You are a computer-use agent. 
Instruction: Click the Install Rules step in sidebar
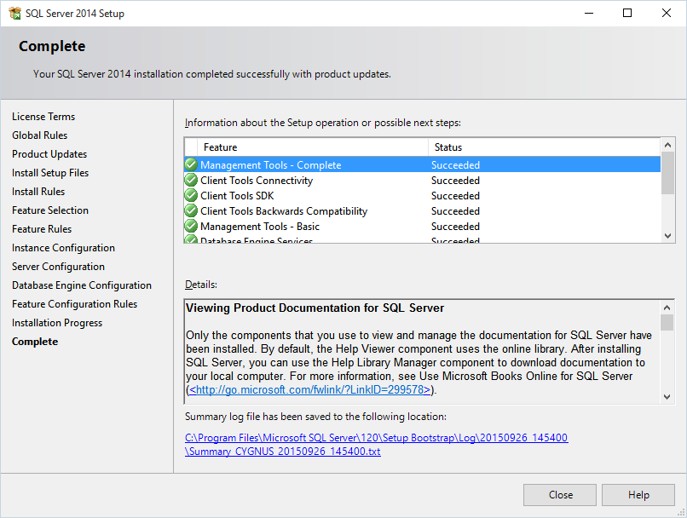pyautogui.click(x=38, y=192)
